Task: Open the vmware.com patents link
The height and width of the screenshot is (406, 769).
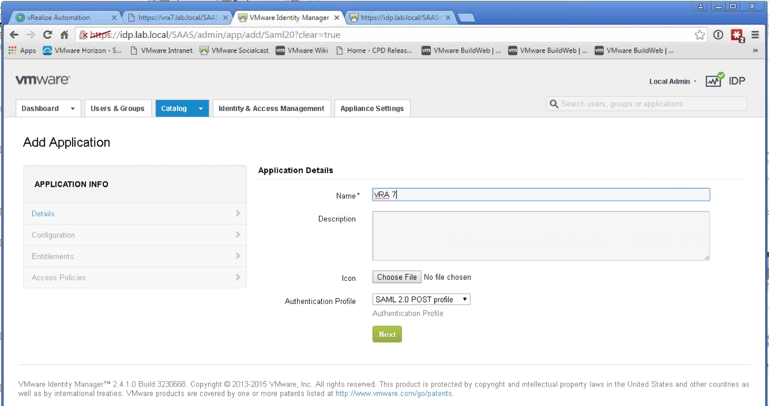Action: tap(394, 393)
